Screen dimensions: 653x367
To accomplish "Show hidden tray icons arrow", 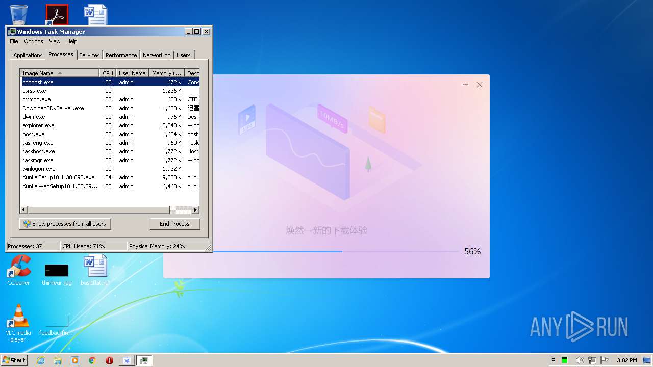I will point(554,360).
